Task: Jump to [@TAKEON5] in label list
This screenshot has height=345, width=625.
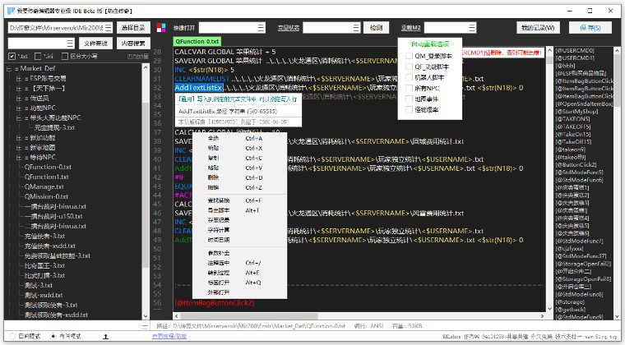Action: tap(573, 119)
